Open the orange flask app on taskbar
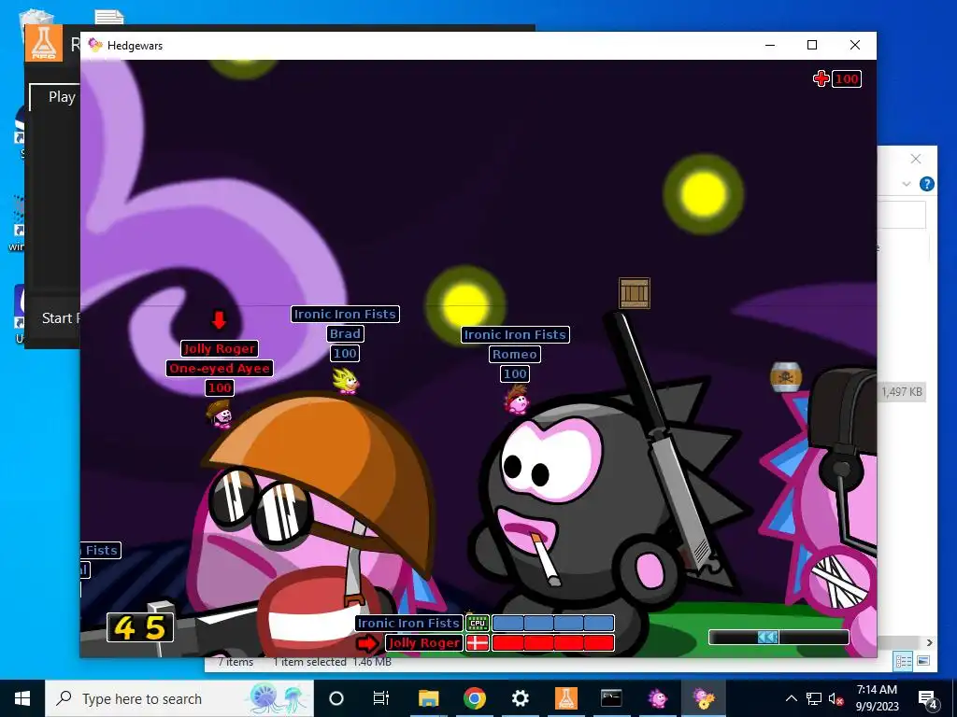The image size is (957, 717). tap(565, 698)
